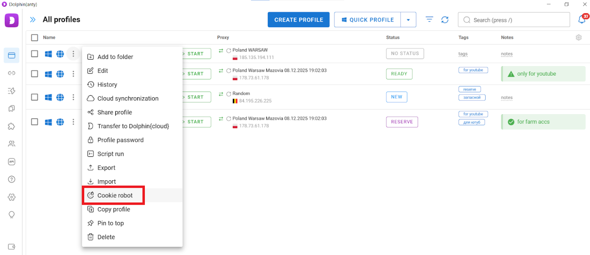Open the users/team icon in sidebar

(12, 143)
